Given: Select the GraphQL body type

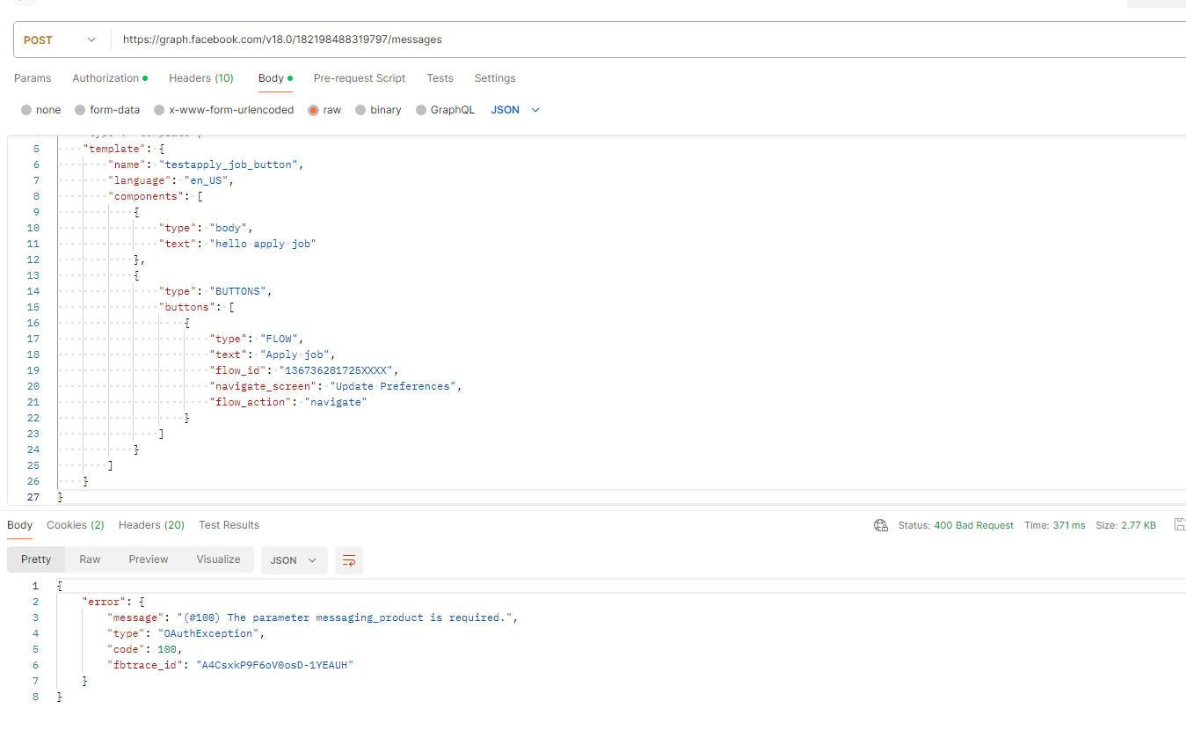Looking at the screenshot, I should pos(445,110).
